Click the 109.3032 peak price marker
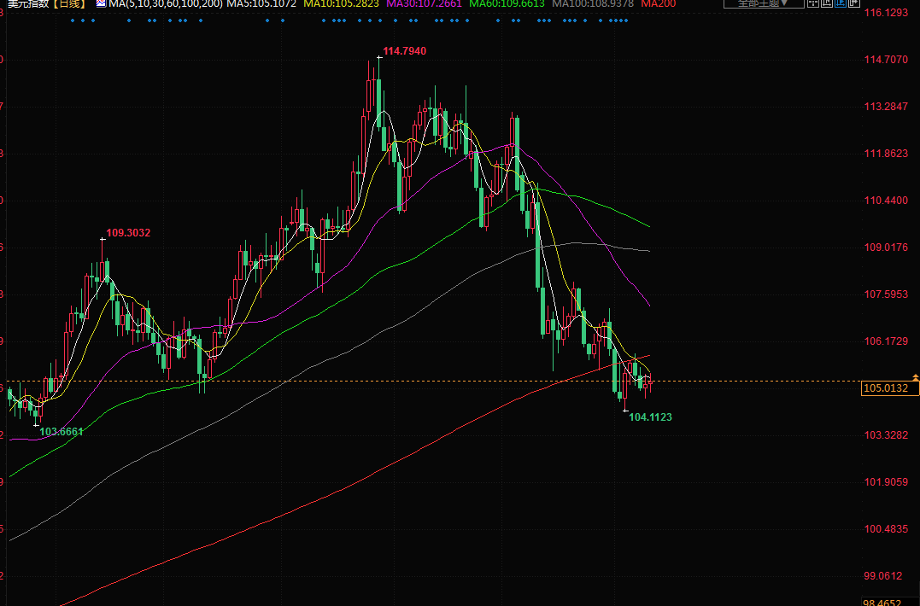Screen dimensions: 920x606 tap(128, 232)
